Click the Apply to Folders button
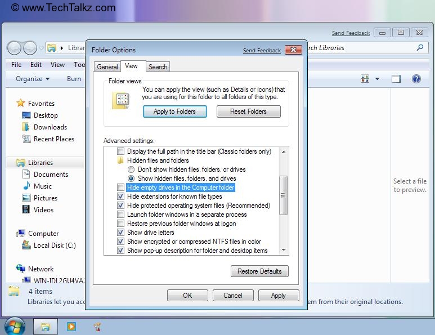This screenshot has height=335, width=435. [x=175, y=111]
